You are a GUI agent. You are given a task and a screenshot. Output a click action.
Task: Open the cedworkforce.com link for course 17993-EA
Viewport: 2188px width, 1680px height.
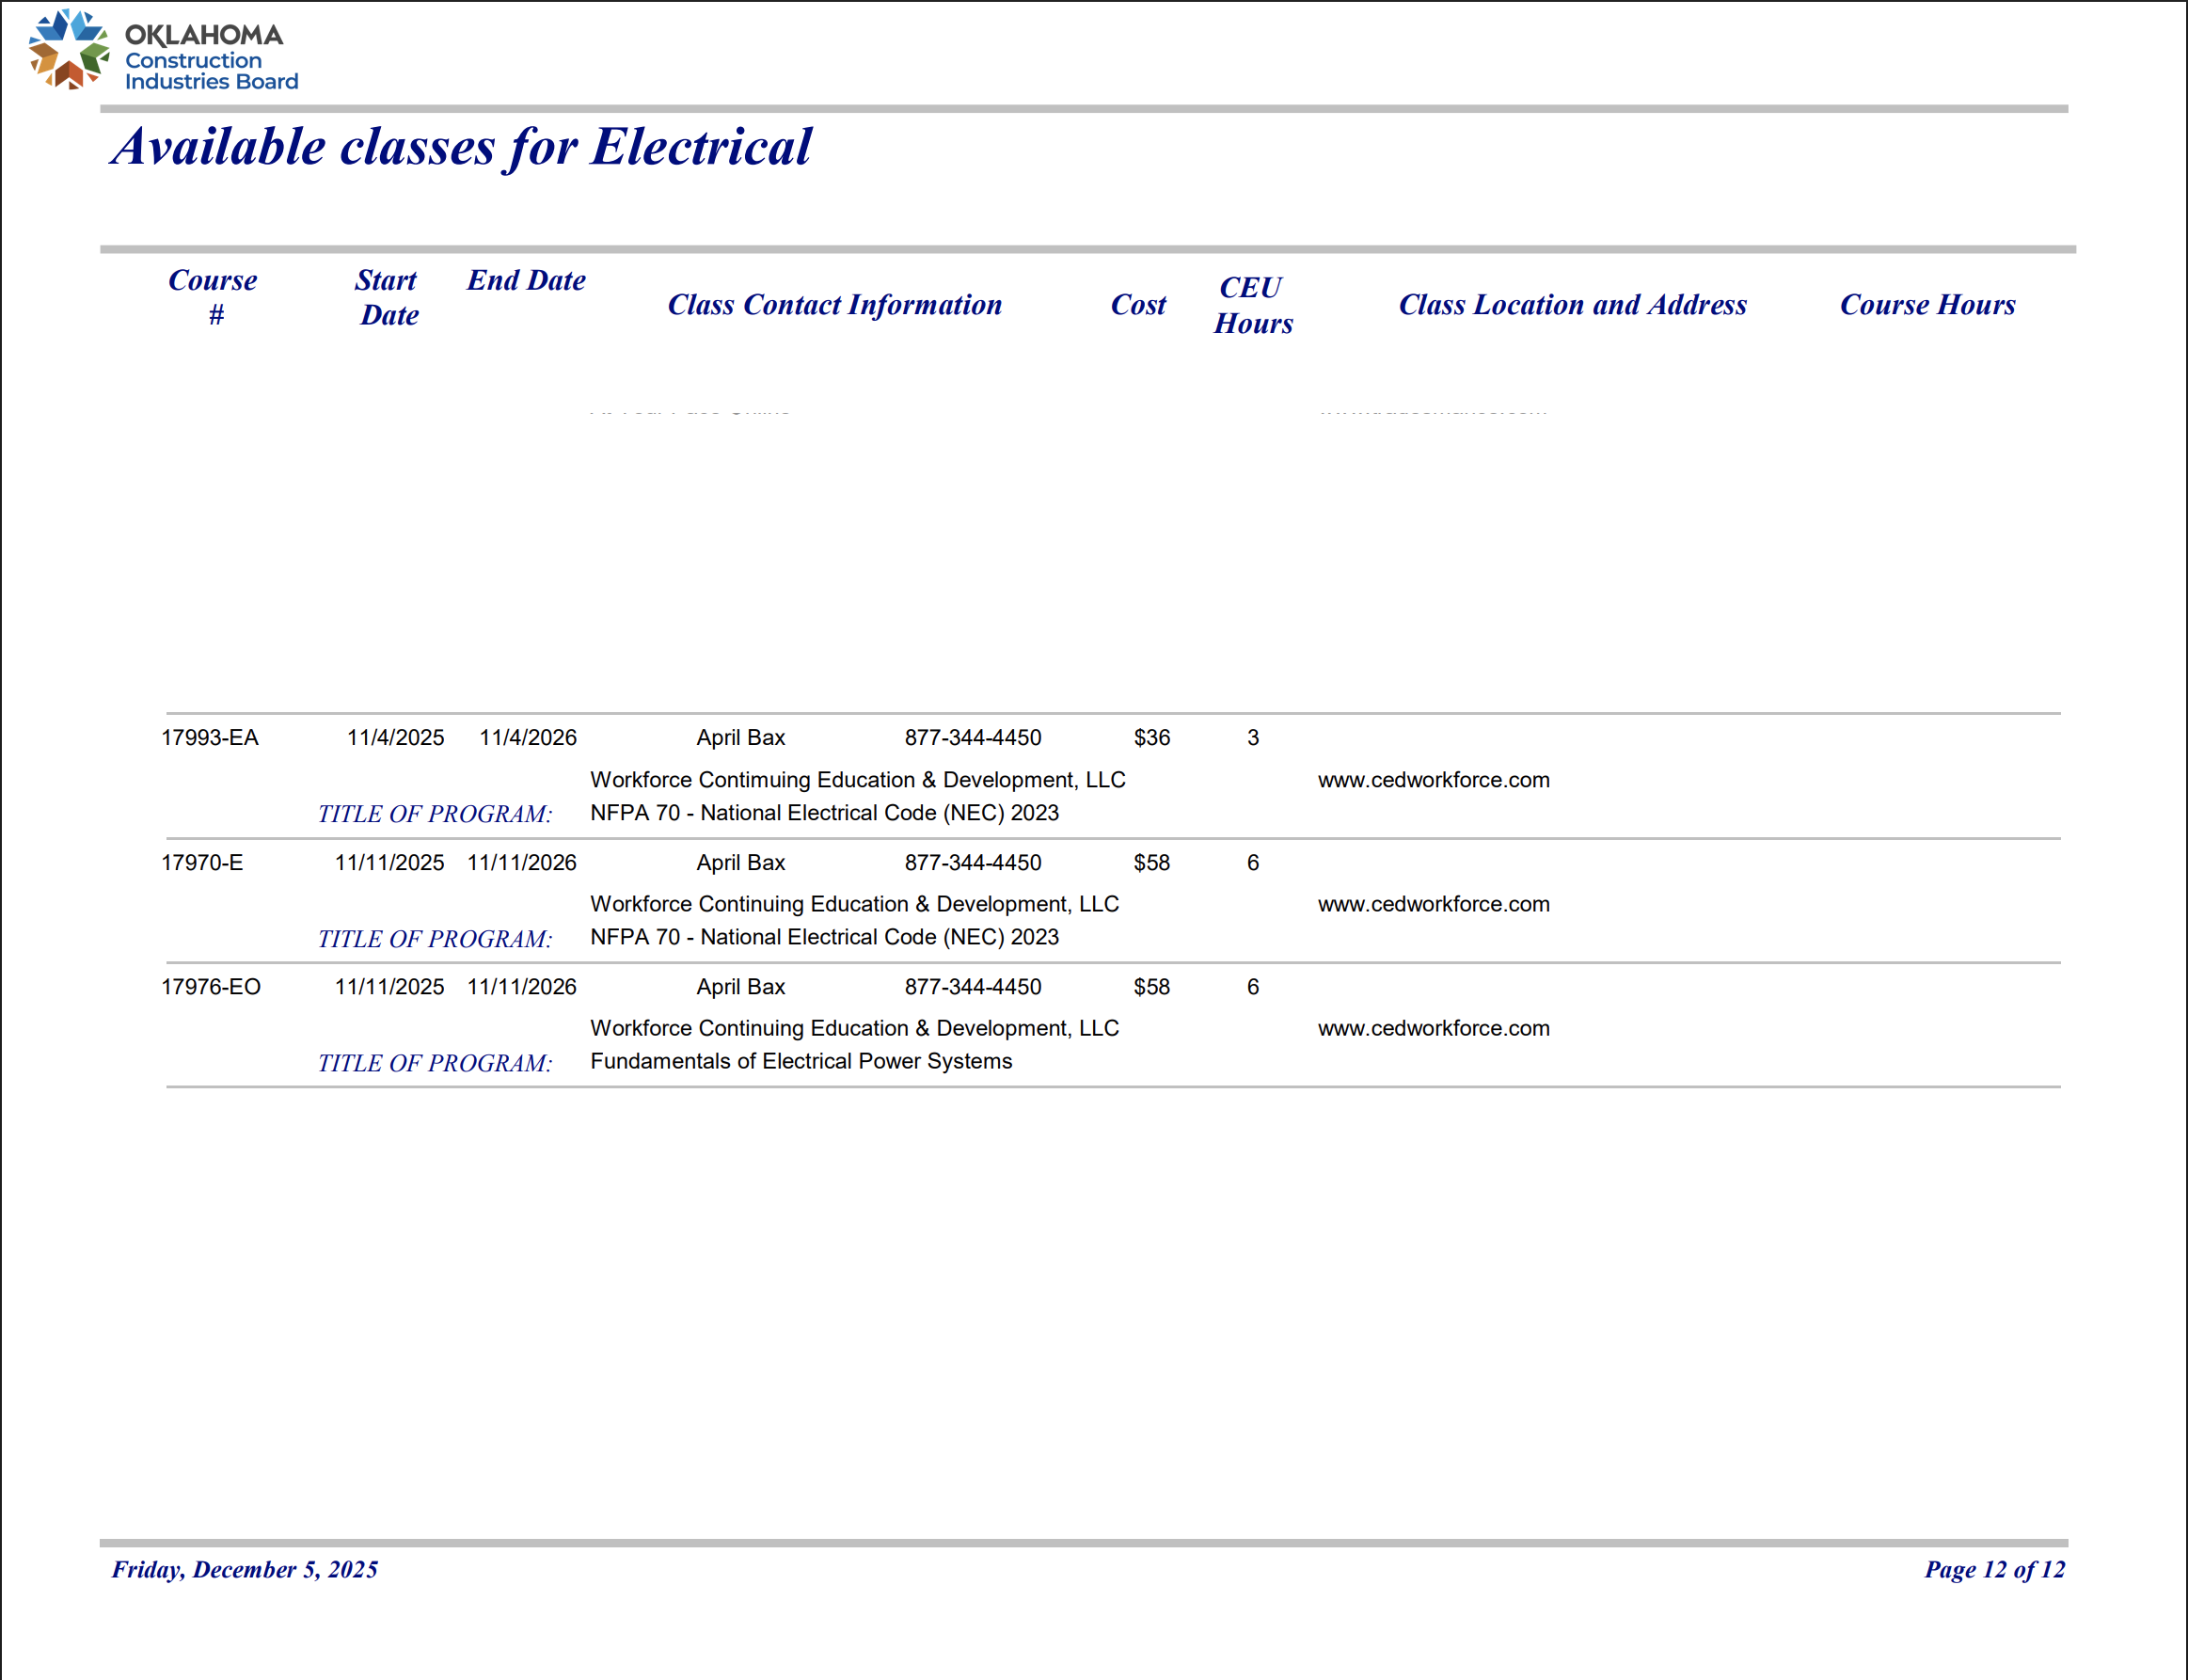[1433, 780]
